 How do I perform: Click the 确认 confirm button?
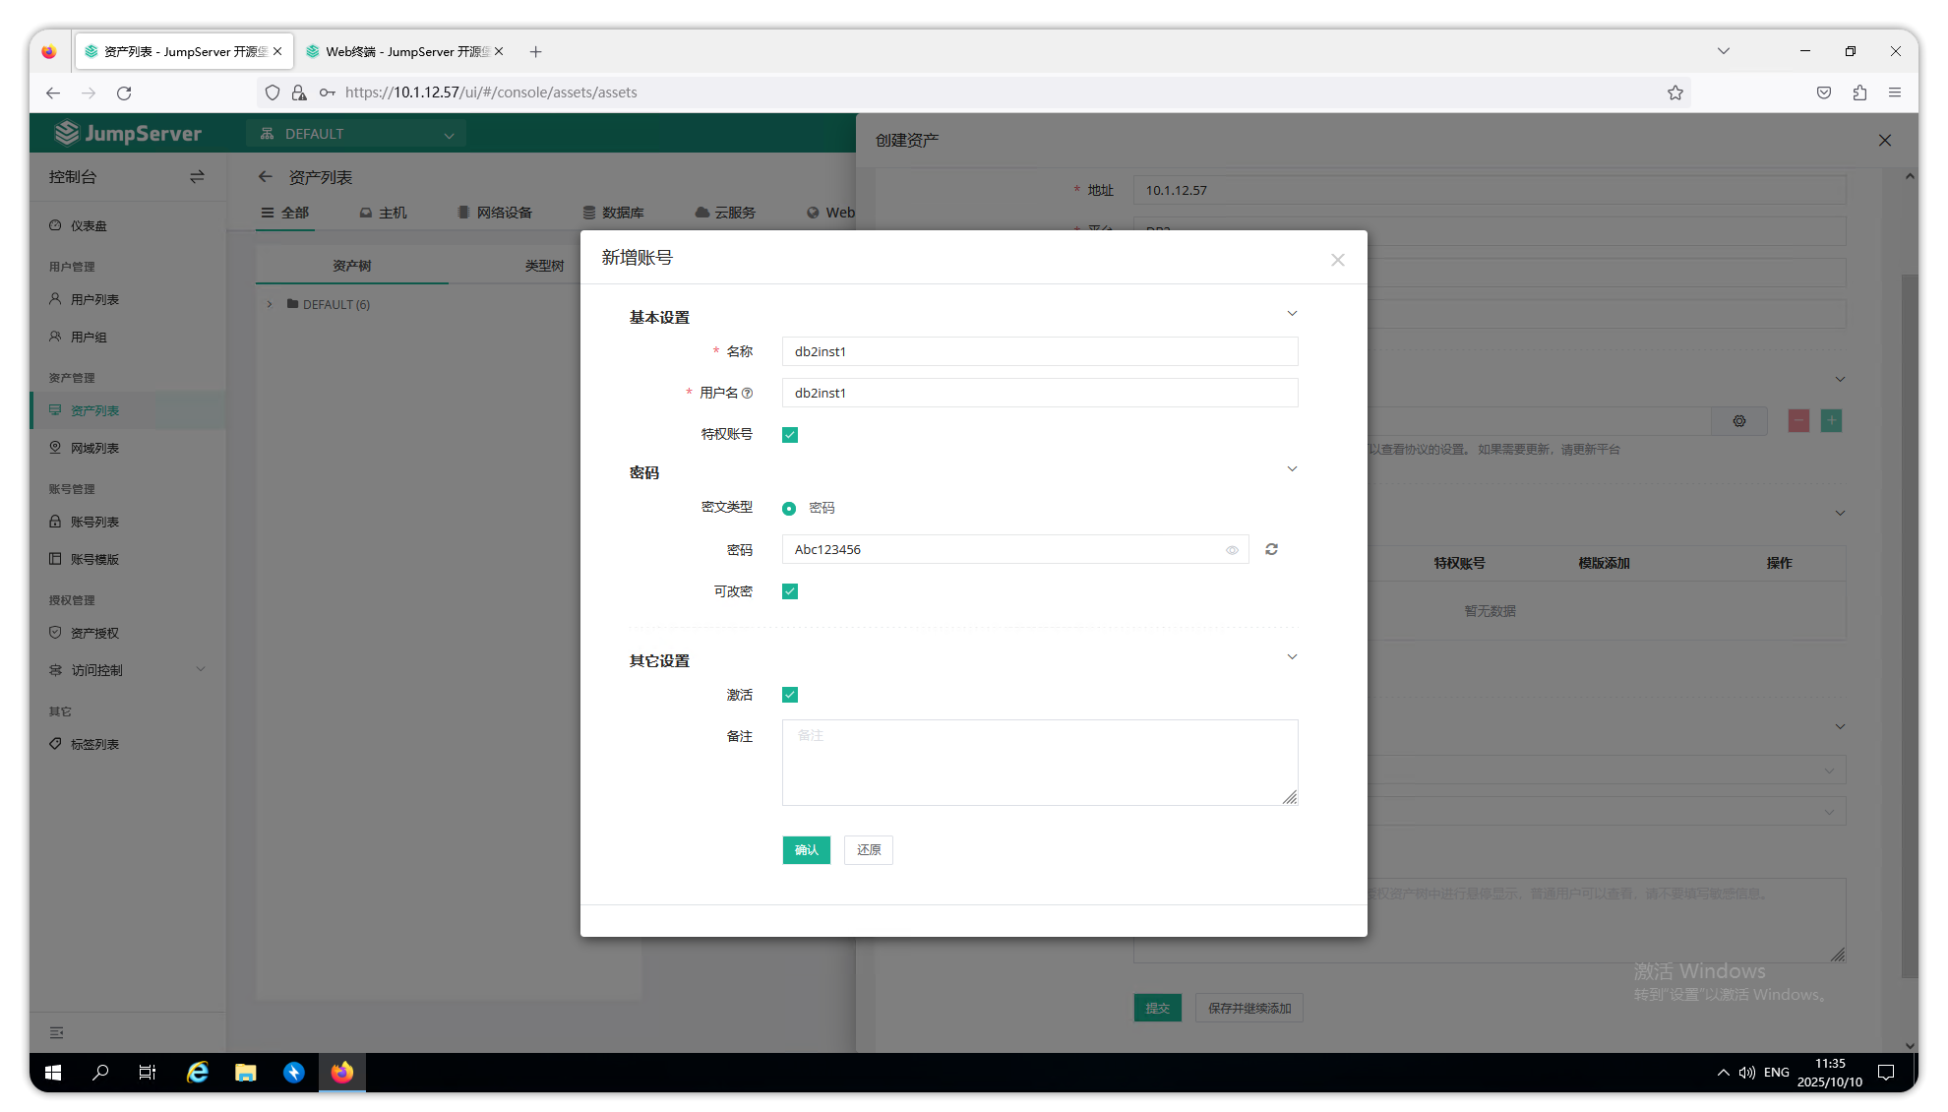[806, 850]
